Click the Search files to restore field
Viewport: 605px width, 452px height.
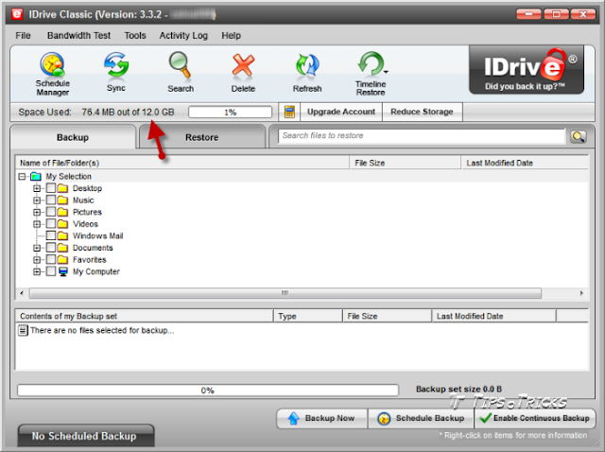(x=422, y=136)
